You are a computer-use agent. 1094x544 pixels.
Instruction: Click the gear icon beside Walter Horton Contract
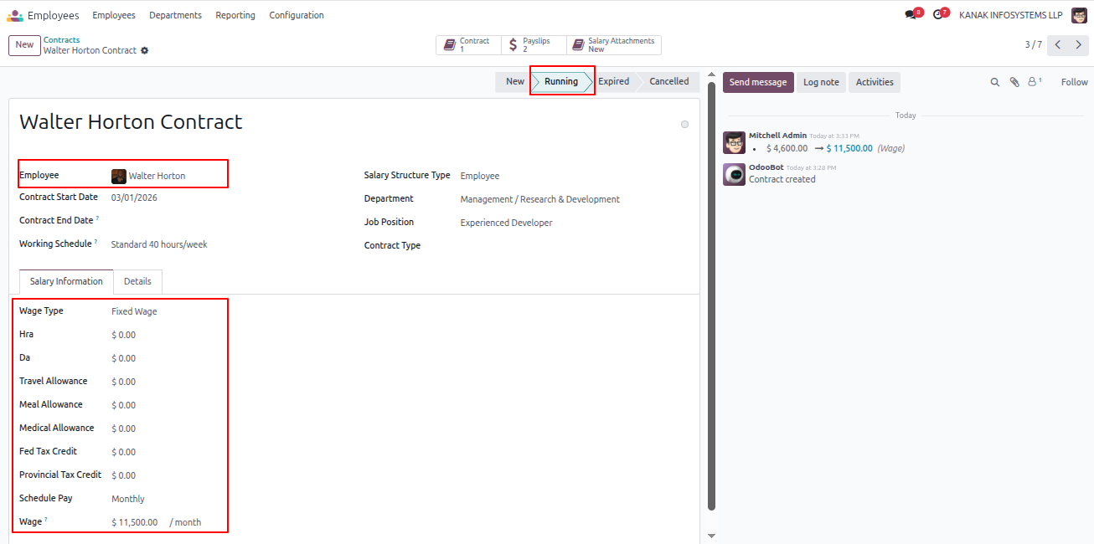[145, 50]
